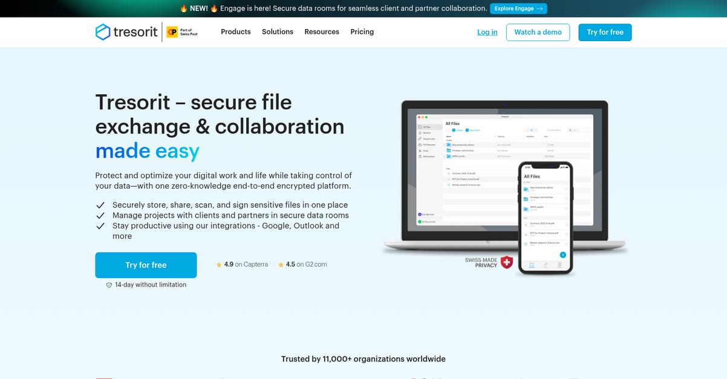
Task: Open the Resources menu
Action: tap(321, 31)
